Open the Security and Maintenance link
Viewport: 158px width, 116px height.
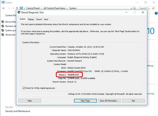point(18,111)
